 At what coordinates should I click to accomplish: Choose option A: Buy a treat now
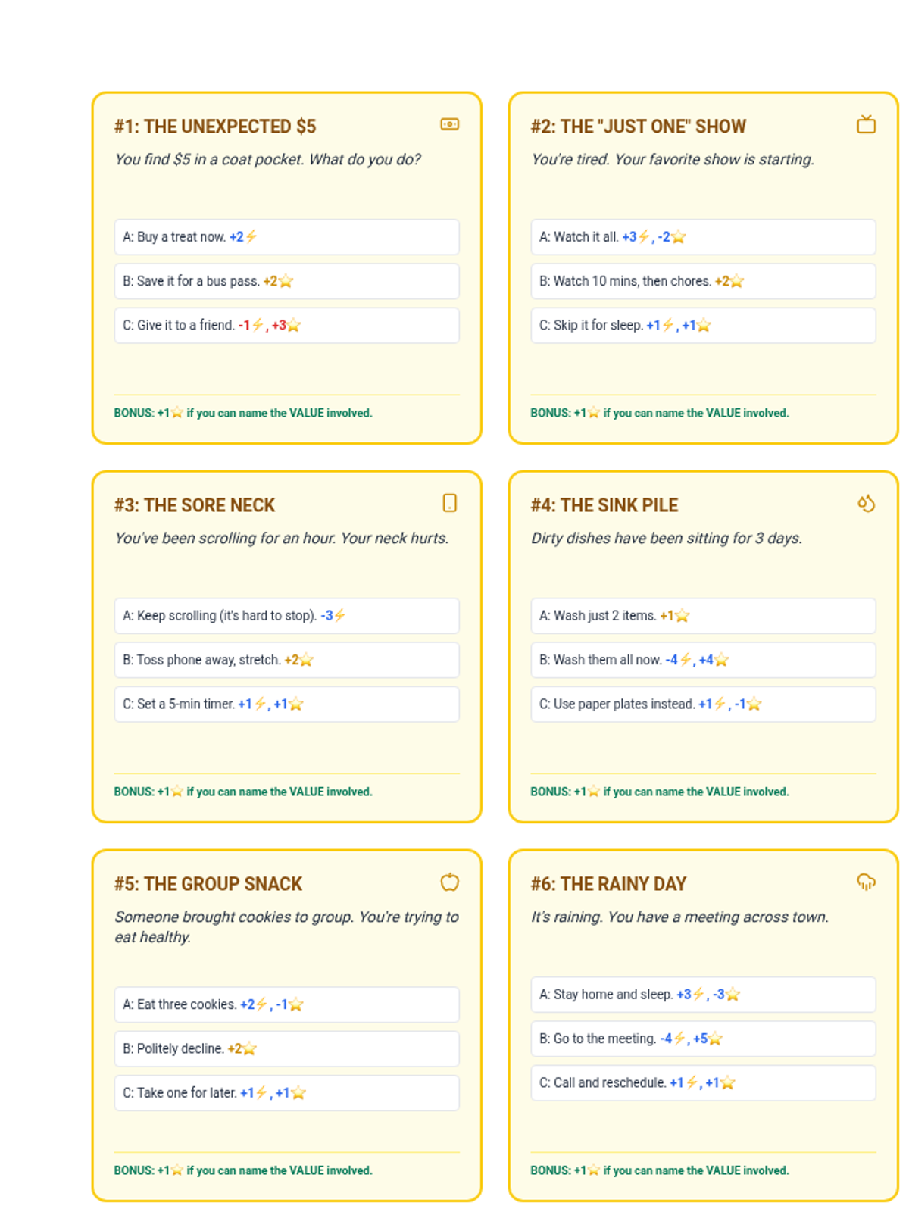pyautogui.click(x=286, y=237)
